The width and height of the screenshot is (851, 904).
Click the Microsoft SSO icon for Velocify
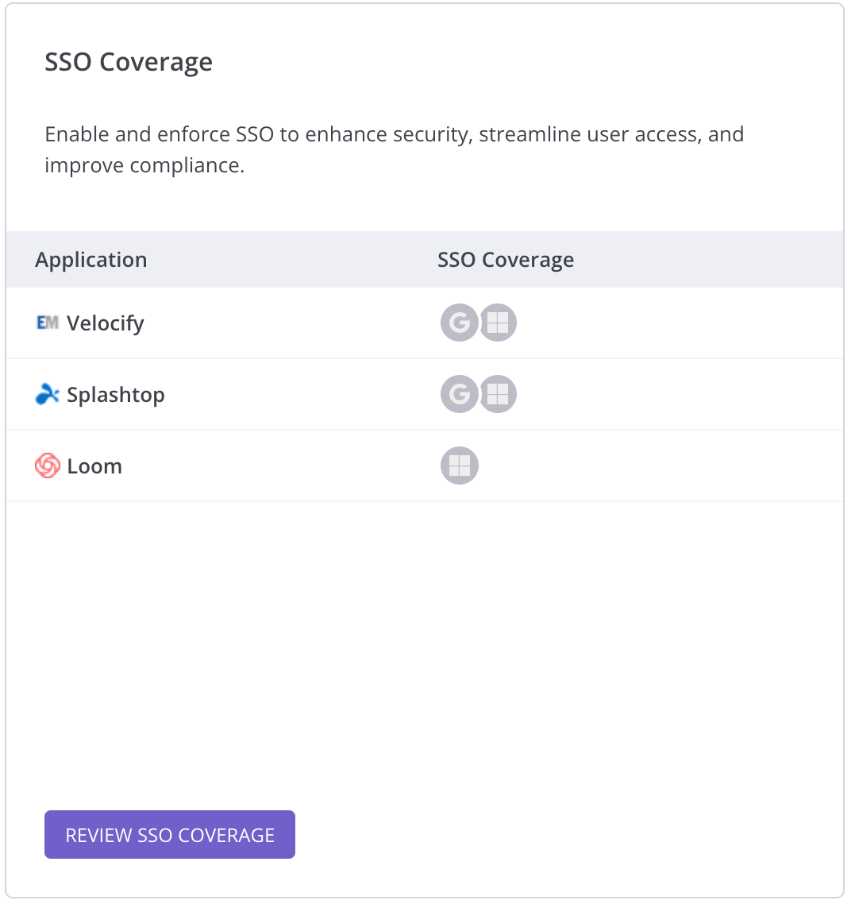499,323
